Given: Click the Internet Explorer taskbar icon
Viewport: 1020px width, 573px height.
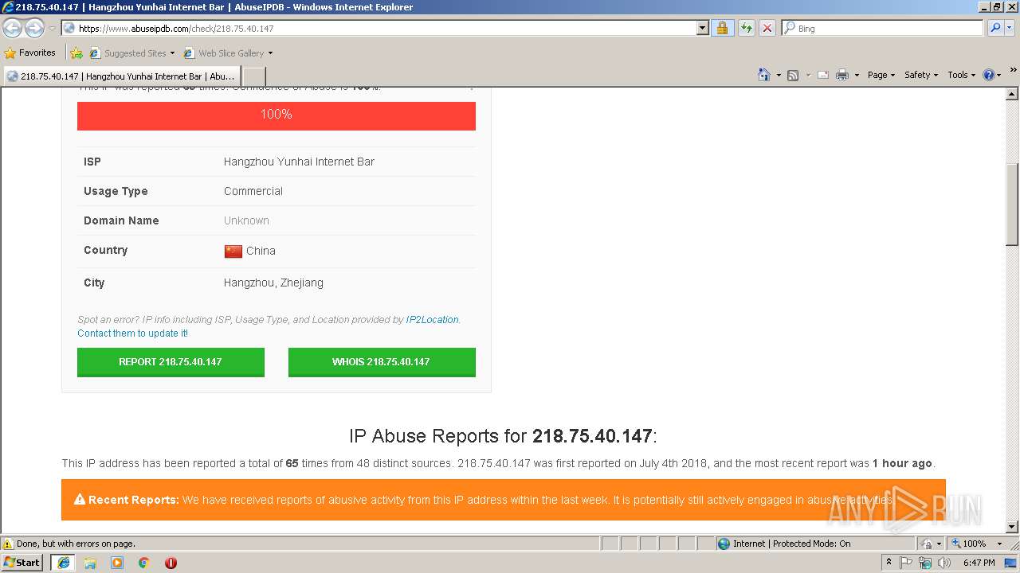Looking at the screenshot, I should 64,563.
